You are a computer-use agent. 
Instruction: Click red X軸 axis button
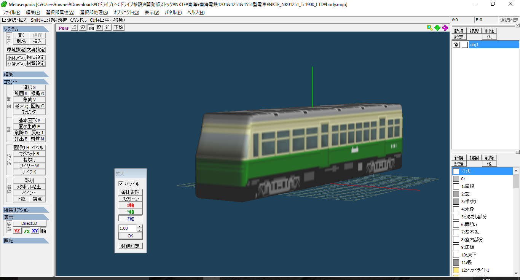[x=130, y=205]
